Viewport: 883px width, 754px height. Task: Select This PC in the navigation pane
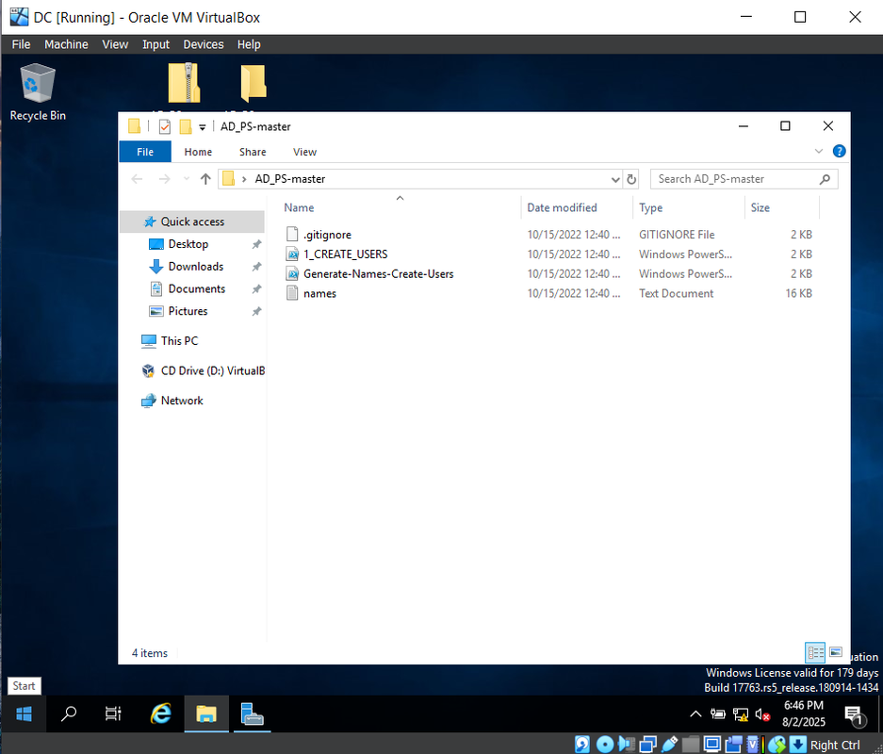[179, 341]
